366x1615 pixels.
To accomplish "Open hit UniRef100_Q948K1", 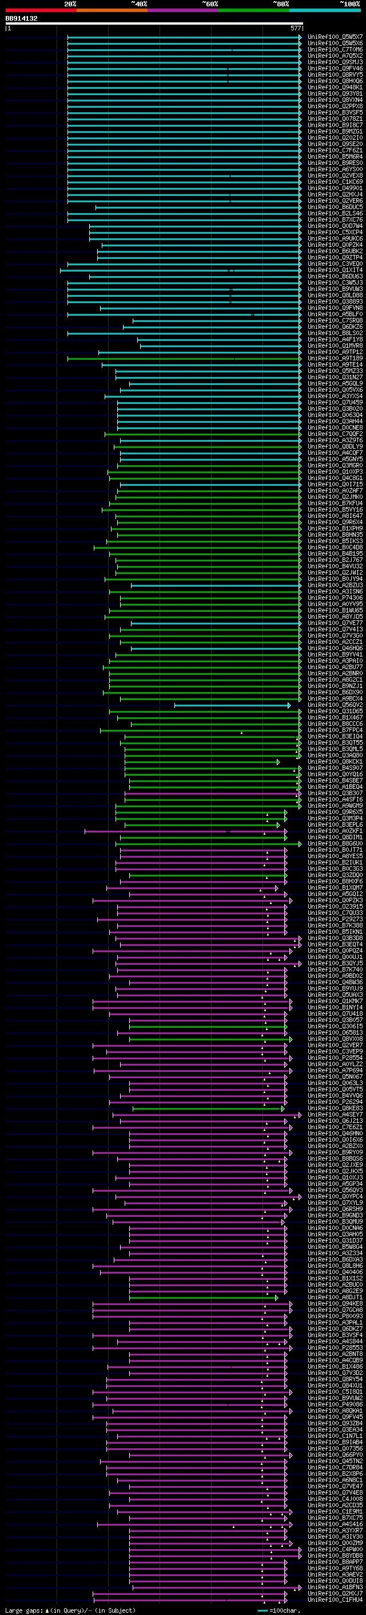I will (x=335, y=87).
